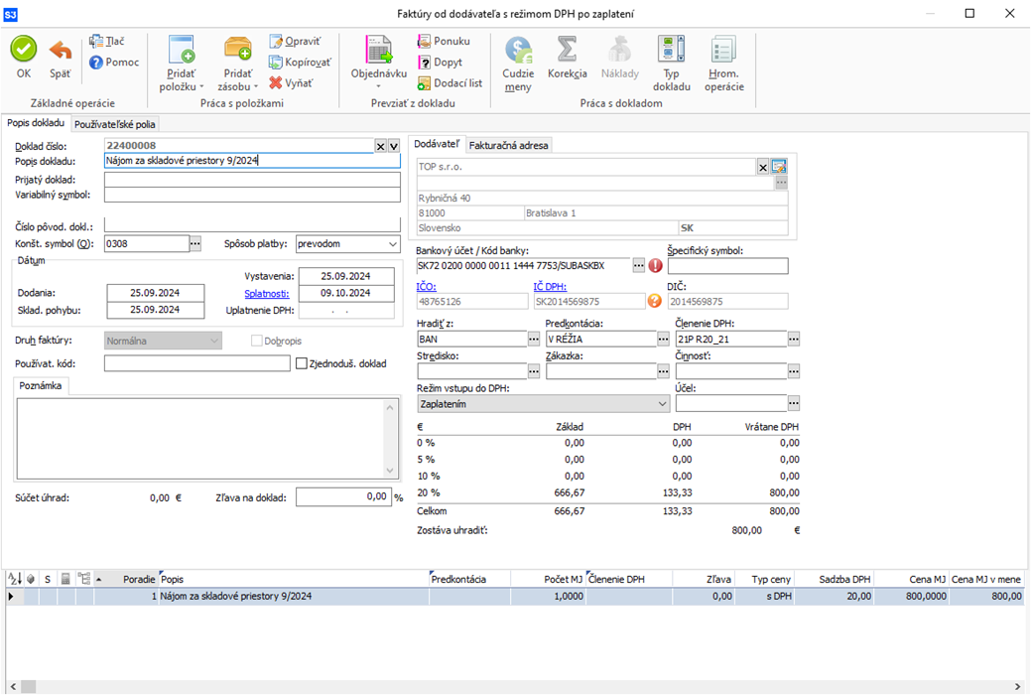The image size is (1031, 695).
Task: Click the Tlač print button
Action: (106, 42)
